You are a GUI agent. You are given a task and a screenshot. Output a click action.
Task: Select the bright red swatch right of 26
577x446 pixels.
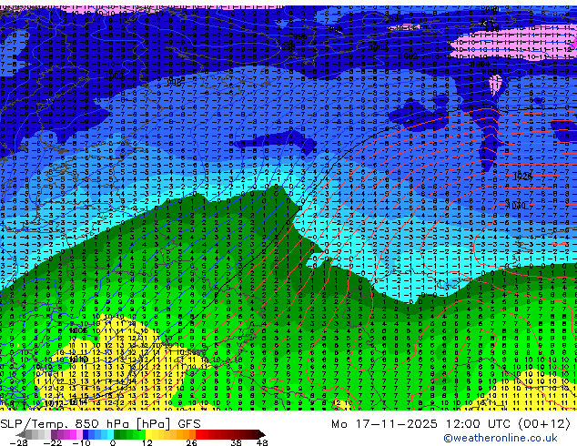tap(198, 434)
